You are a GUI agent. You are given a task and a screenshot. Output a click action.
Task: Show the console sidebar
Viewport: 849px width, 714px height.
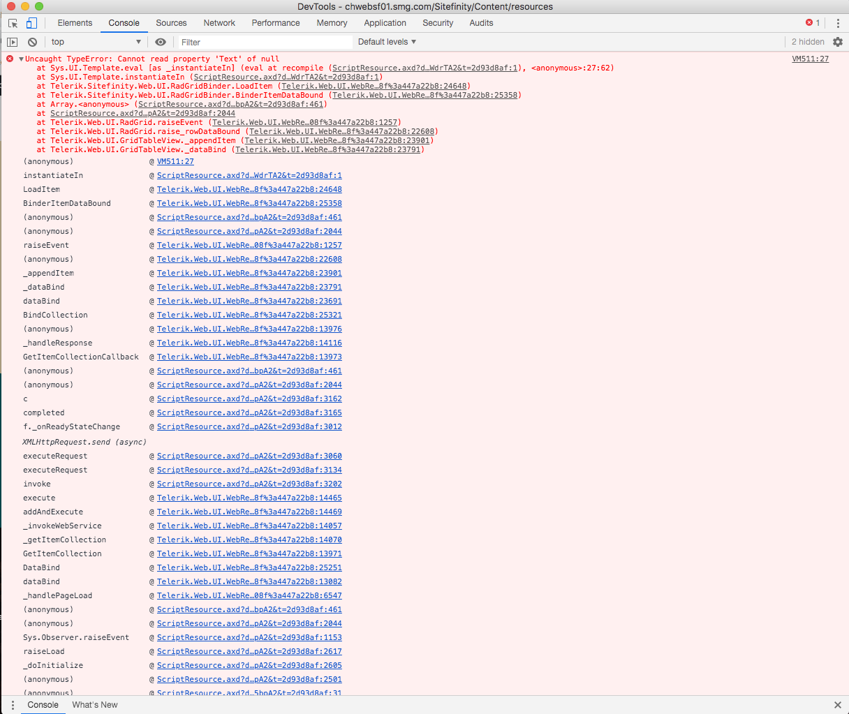point(12,42)
